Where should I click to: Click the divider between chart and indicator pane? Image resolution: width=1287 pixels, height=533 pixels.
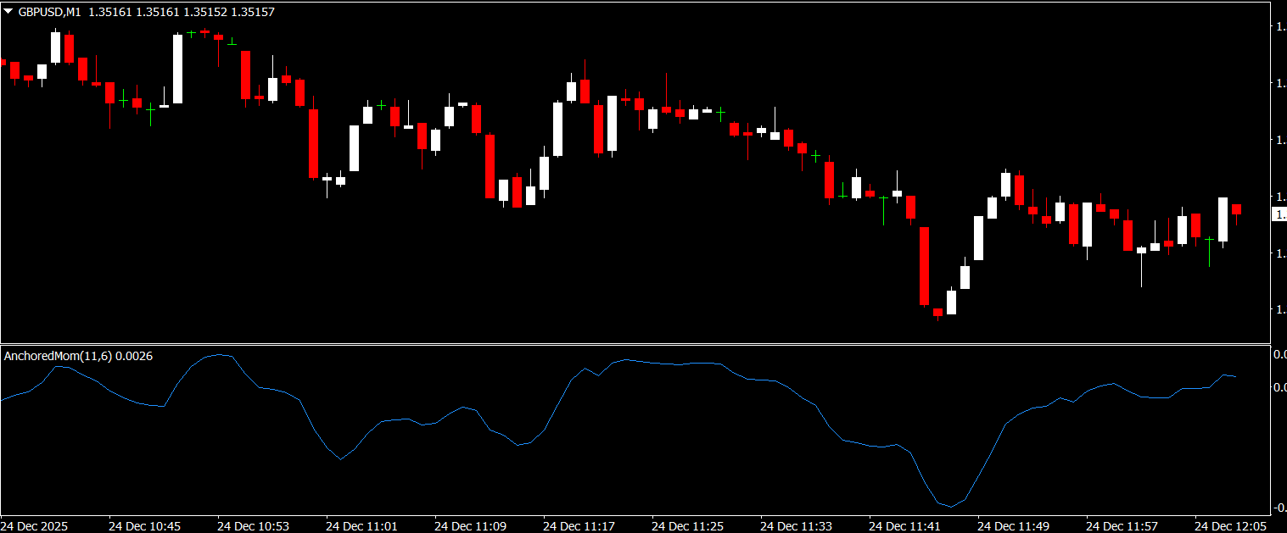pyautogui.click(x=635, y=344)
